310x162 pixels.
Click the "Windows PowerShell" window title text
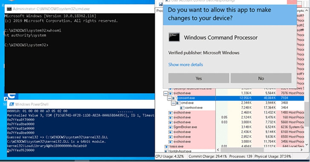32,104
